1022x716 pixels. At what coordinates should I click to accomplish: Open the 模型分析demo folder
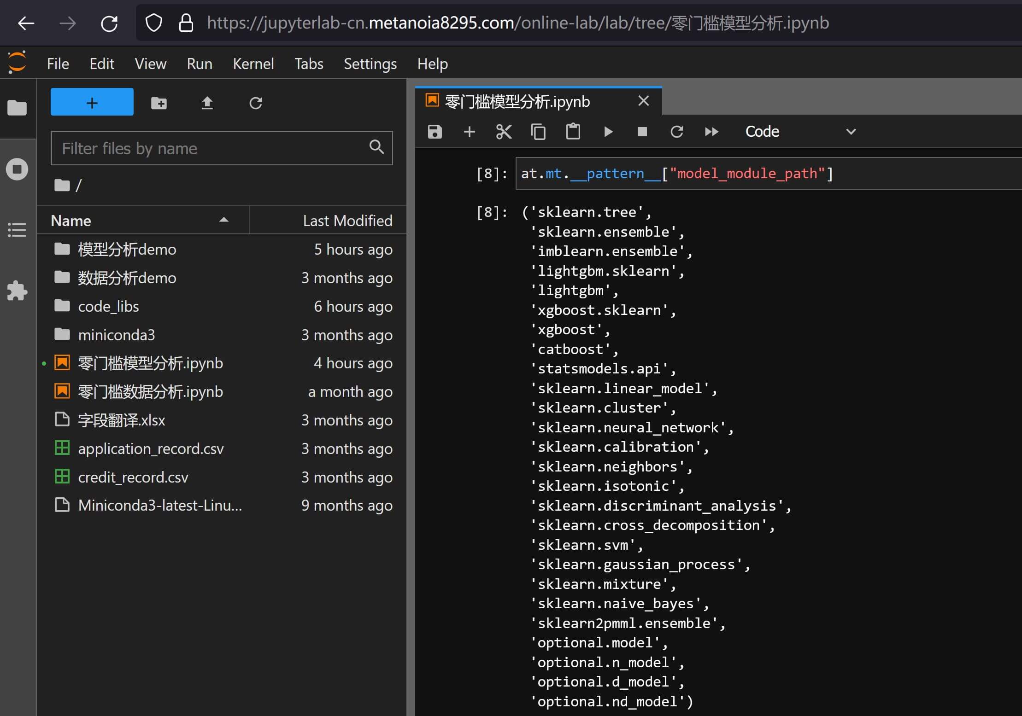point(127,249)
